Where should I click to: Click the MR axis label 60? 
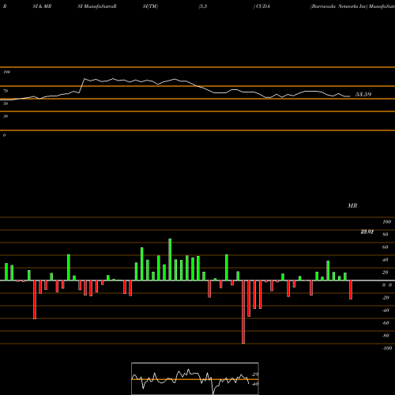(386, 247)
